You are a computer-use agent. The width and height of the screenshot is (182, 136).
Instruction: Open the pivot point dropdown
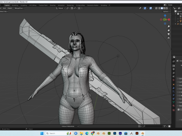(x=68, y=8)
